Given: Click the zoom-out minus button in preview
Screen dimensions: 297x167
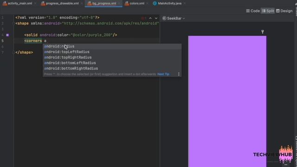Looking at the screenshot, I should coord(286,165).
